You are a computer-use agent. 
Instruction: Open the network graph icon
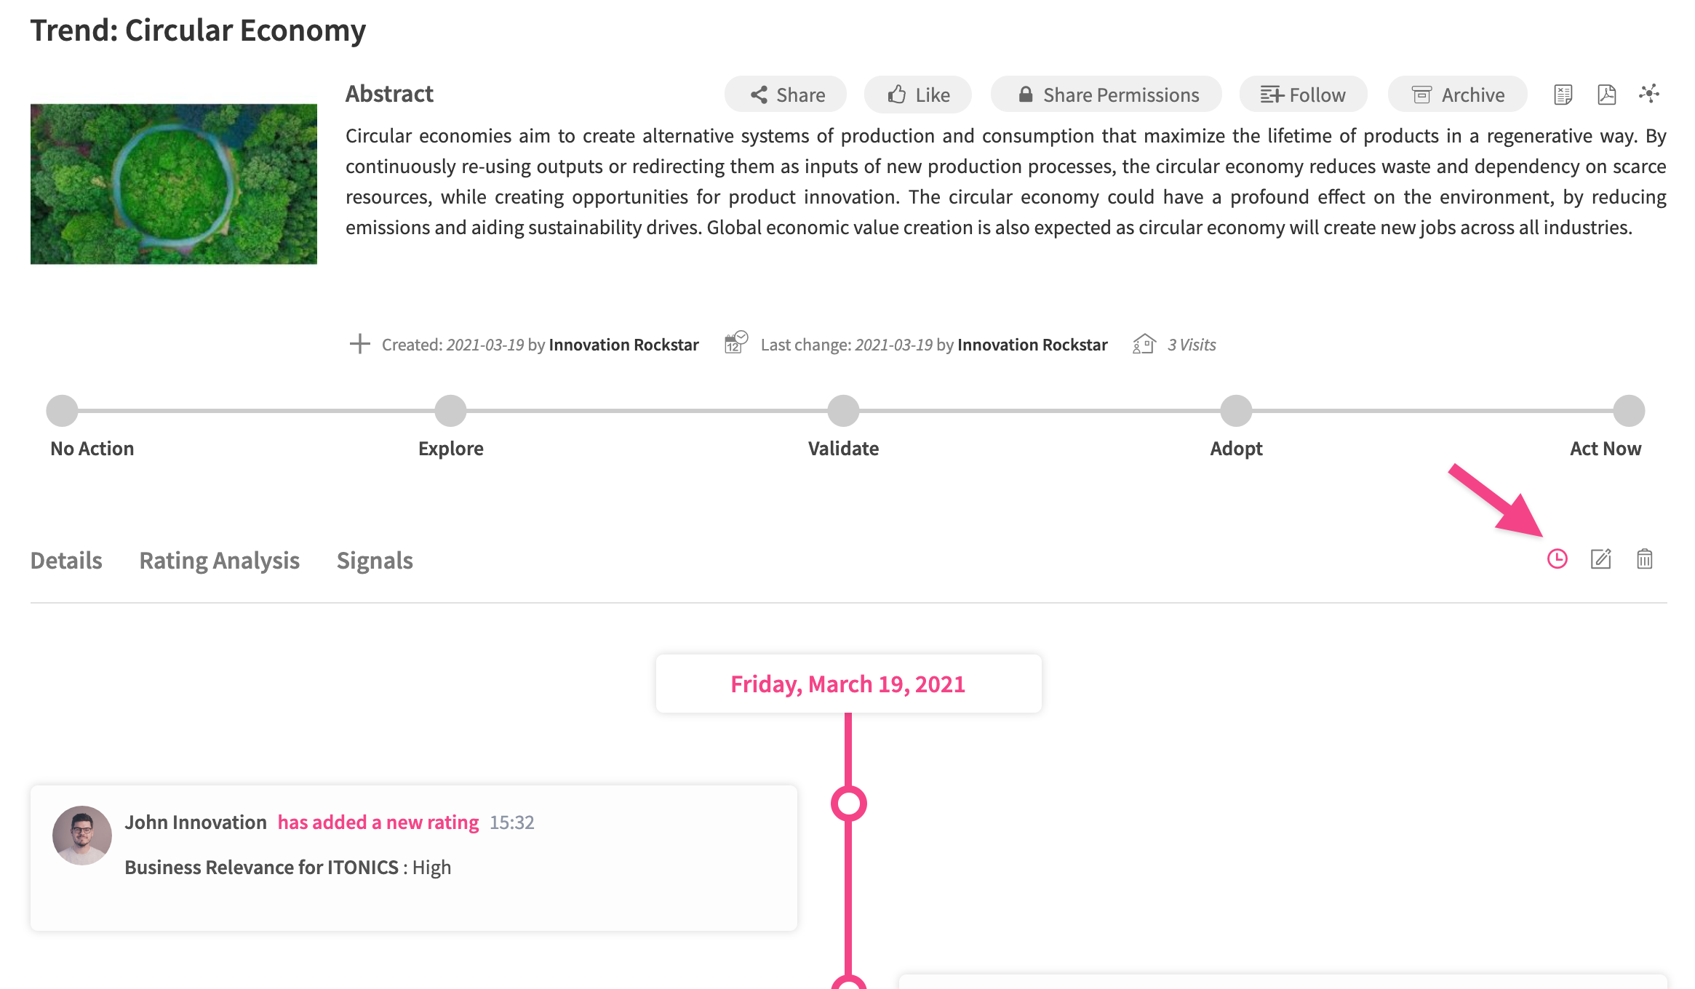(x=1649, y=94)
